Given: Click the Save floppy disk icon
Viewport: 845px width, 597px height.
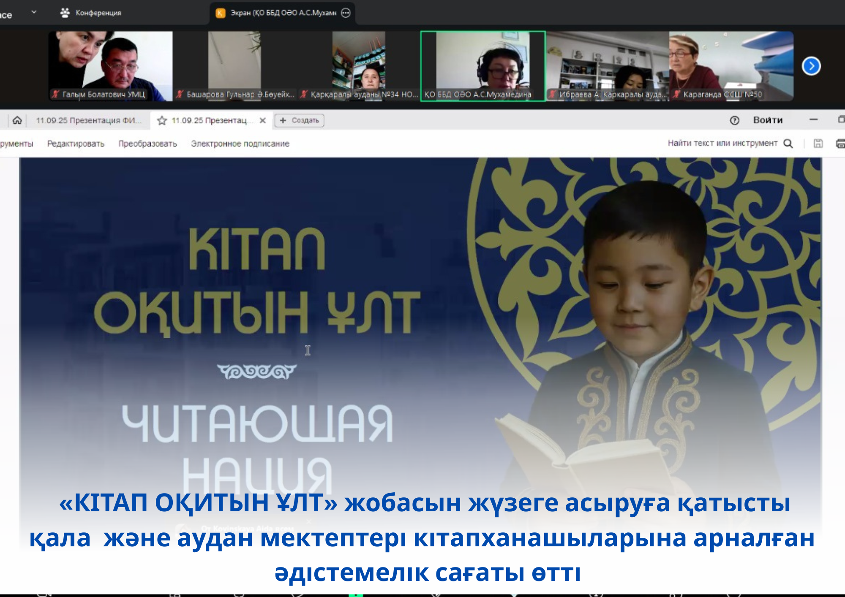Looking at the screenshot, I should pos(818,144).
